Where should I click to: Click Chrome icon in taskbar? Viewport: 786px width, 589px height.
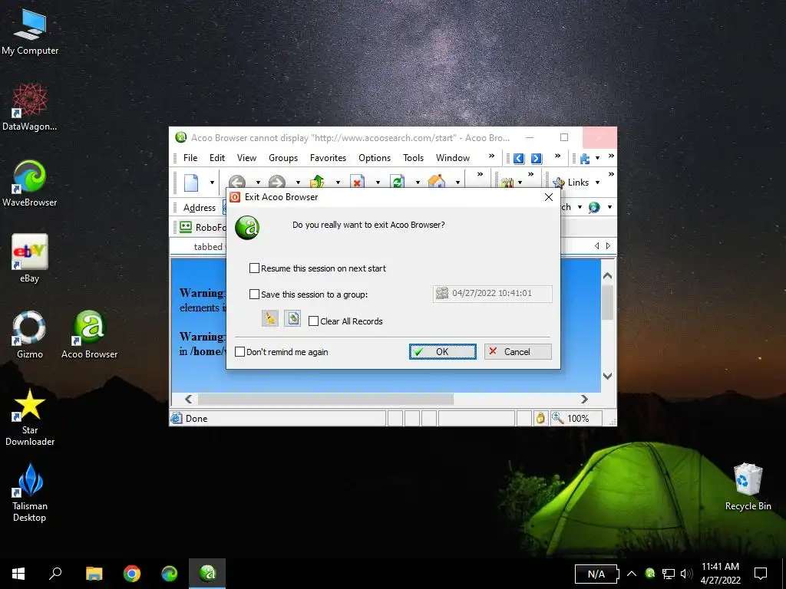132,574
